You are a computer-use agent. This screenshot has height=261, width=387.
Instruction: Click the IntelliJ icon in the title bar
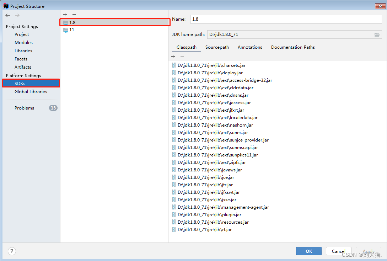coord(6,6)
